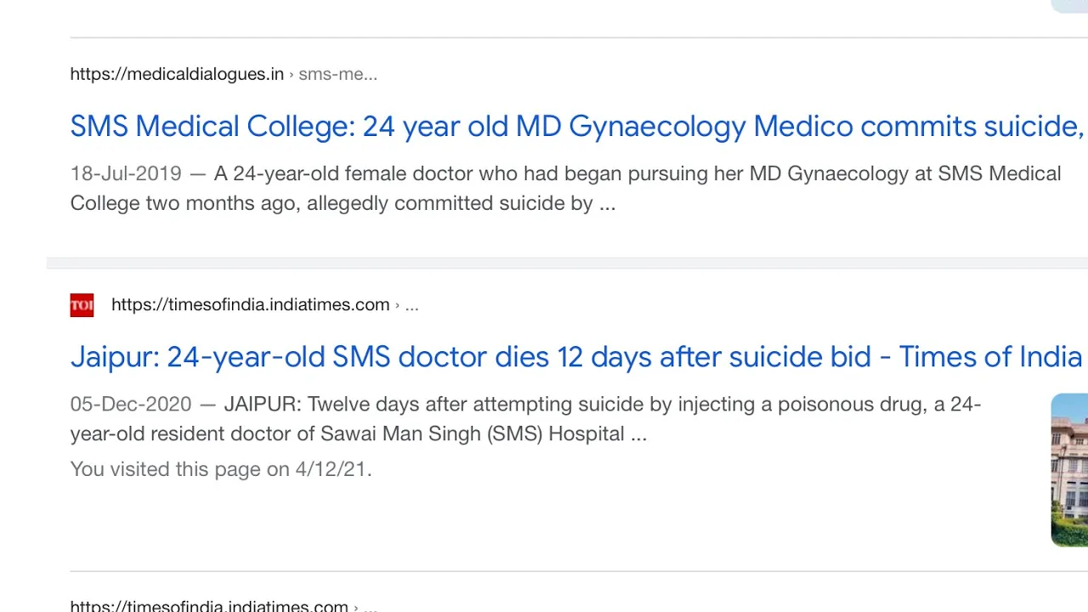Screen dimensions: 1088x612
Task: Click the 05-Dec-2020 result date
Action: pos(131,404)
